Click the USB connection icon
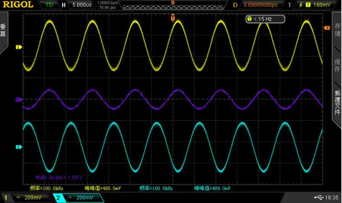The height and width of the screenshot is (203, 342). pos(319,198)
